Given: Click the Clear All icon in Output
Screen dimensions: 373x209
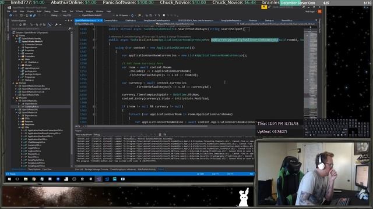Looking at the screenshot, I should click(x=160, y=135).
